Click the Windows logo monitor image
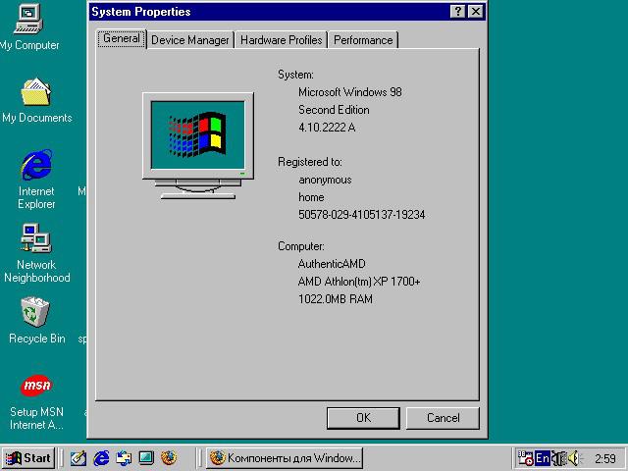This screenshot has width=628, height=471. tap(198, 145)
